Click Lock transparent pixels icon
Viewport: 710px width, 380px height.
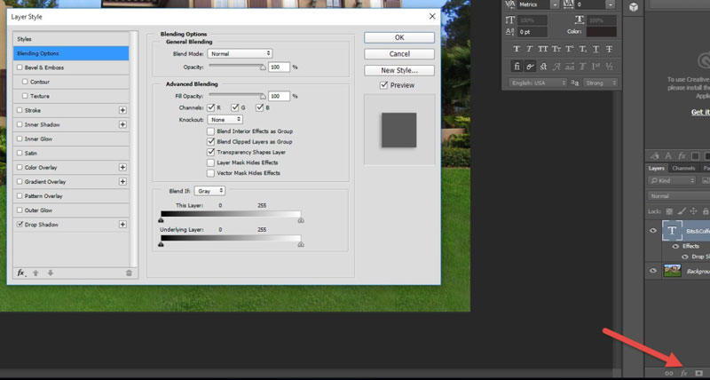pos(669,211)
